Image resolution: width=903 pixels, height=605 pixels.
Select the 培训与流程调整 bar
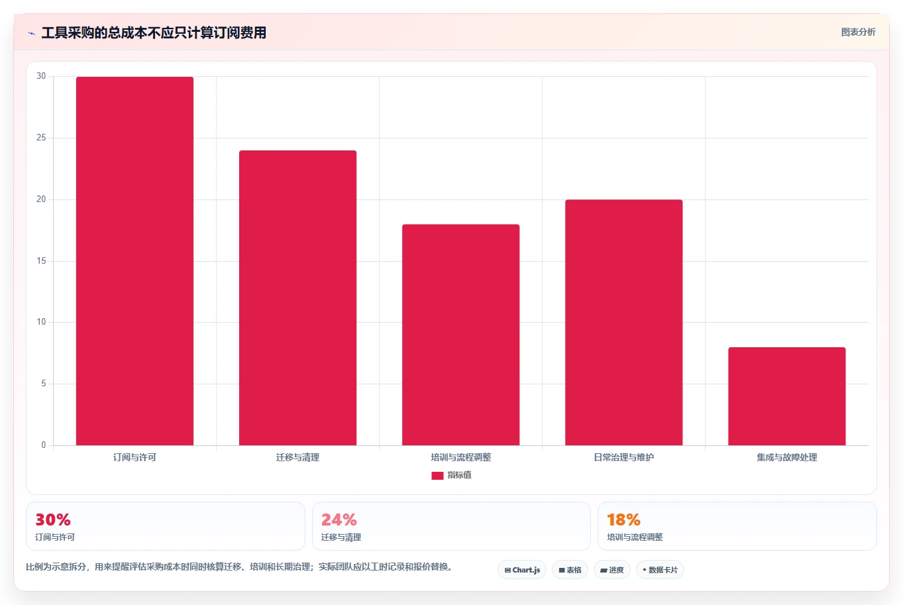click(460, 335)
